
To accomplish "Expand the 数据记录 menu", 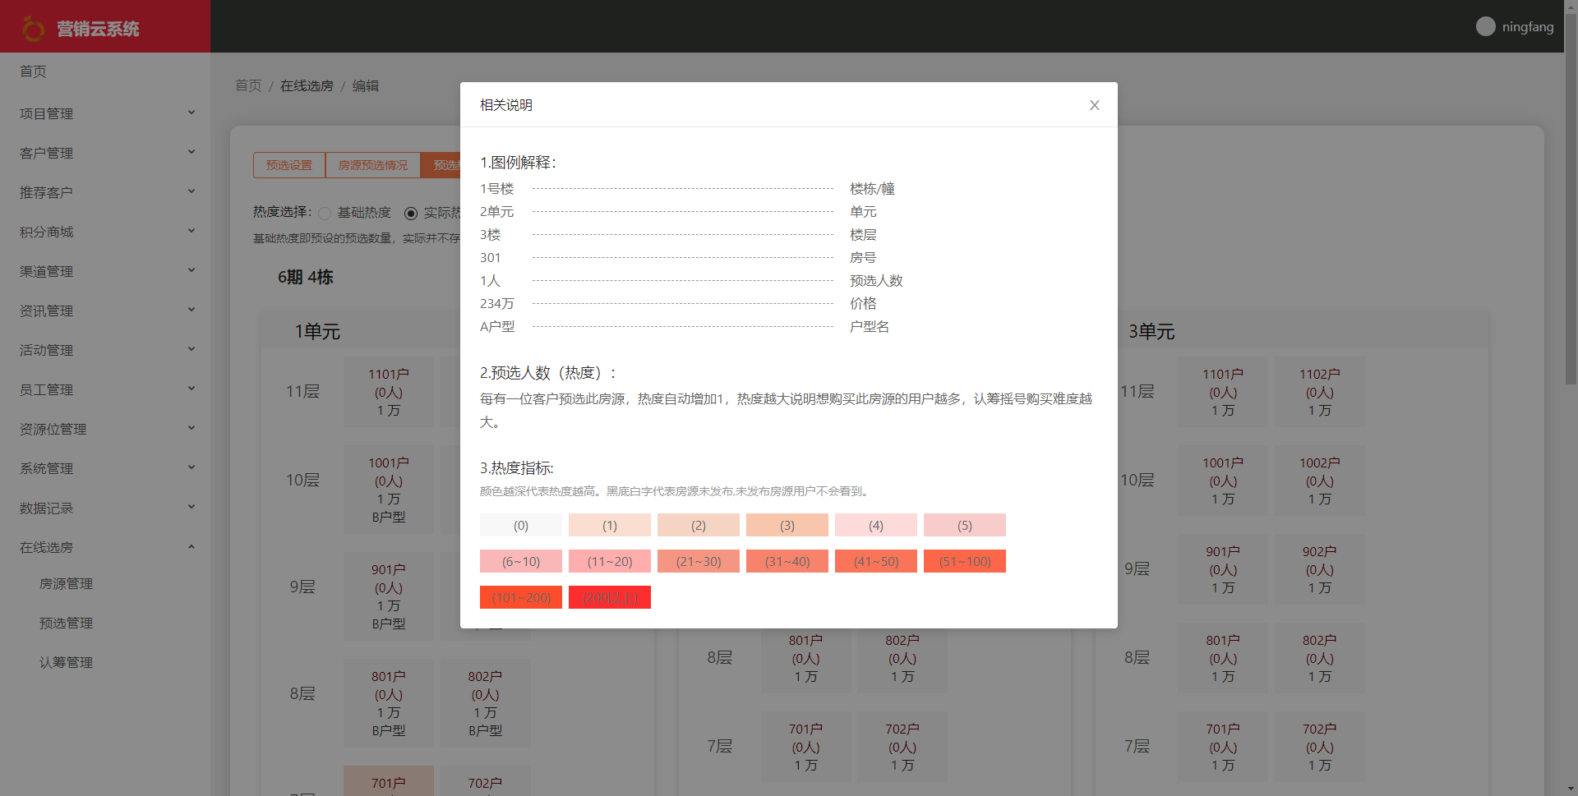I will coord(105,508).
